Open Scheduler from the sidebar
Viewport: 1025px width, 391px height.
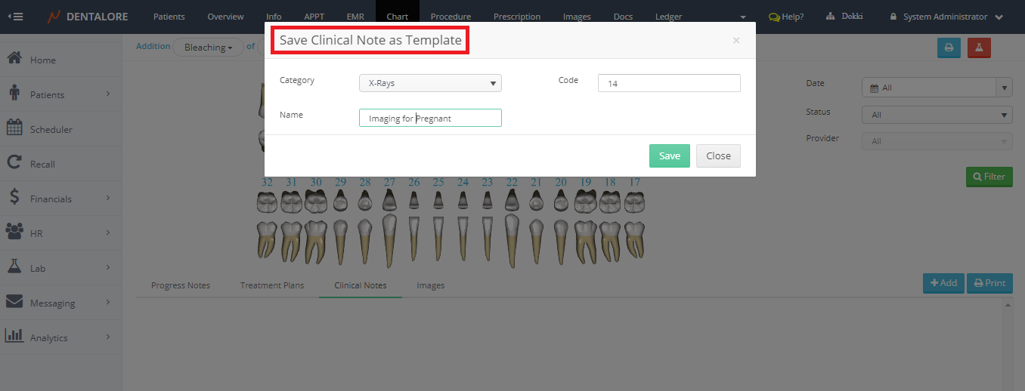51,129
